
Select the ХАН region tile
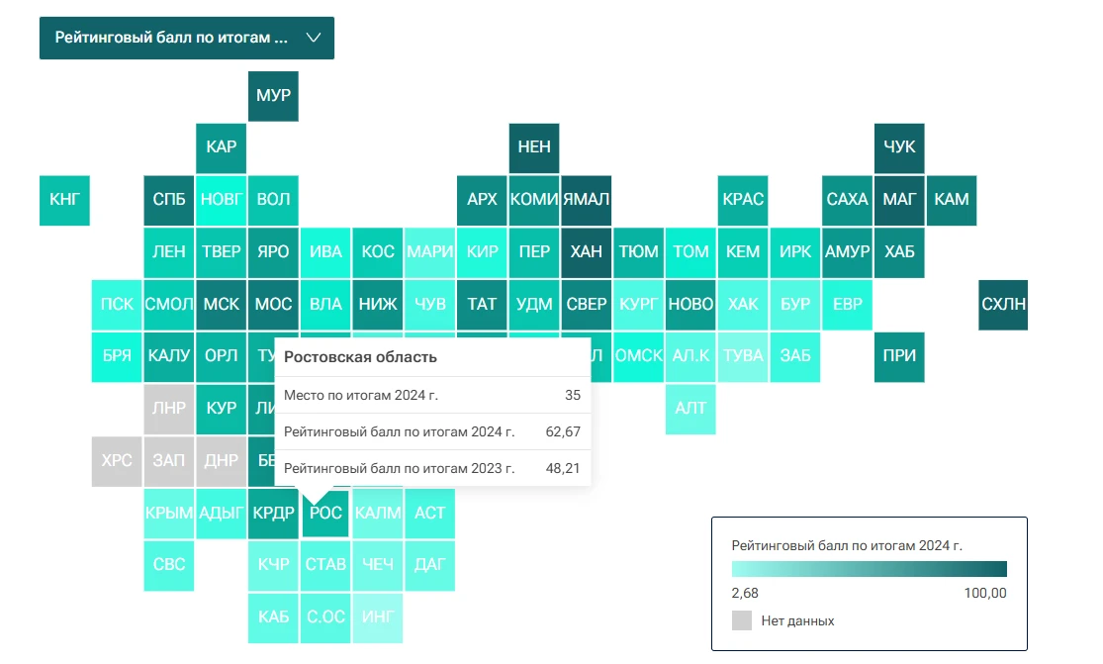point(586,251)
